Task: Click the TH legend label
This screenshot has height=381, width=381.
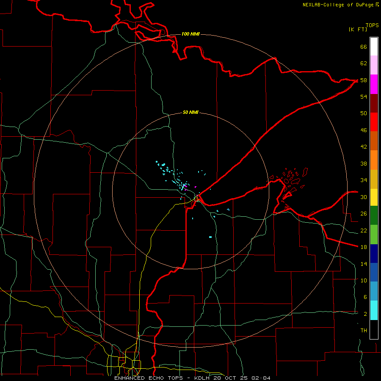Action: click(x=364, y=331)
